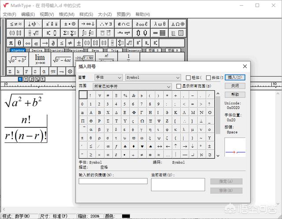Viewport: 282px width, 219px height.
Task: Select the Ω symbol in the grid
Action: click(142, 121)
